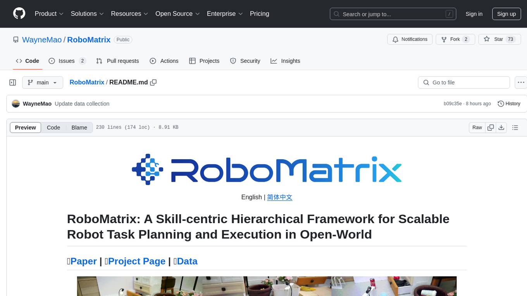Click the robot demo image strip
This screenshot has width=527, height=296.
pyautogui.click(x=267, y=286)
